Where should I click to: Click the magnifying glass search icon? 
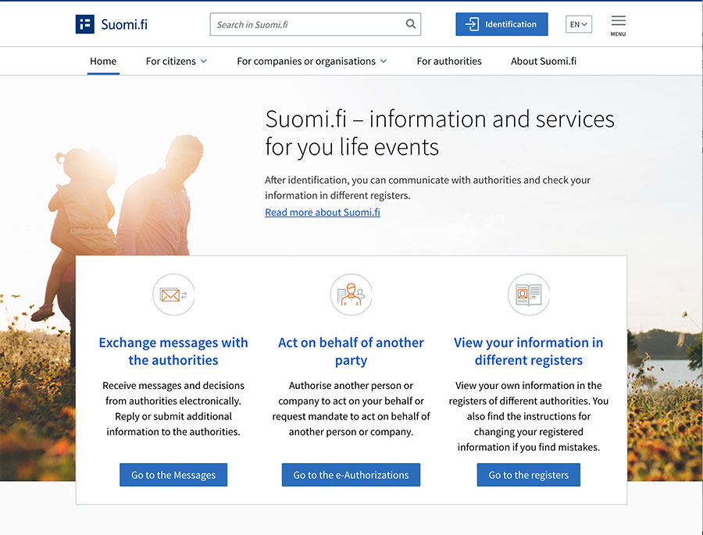pyautogui.click(x=410, y=24)
